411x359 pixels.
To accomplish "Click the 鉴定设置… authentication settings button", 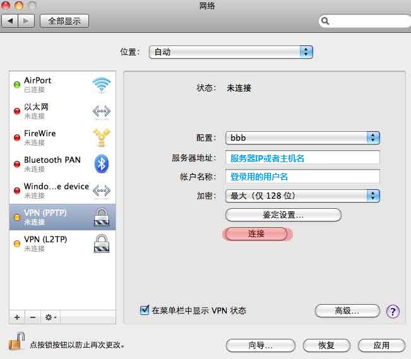I will tap(283, 215).
